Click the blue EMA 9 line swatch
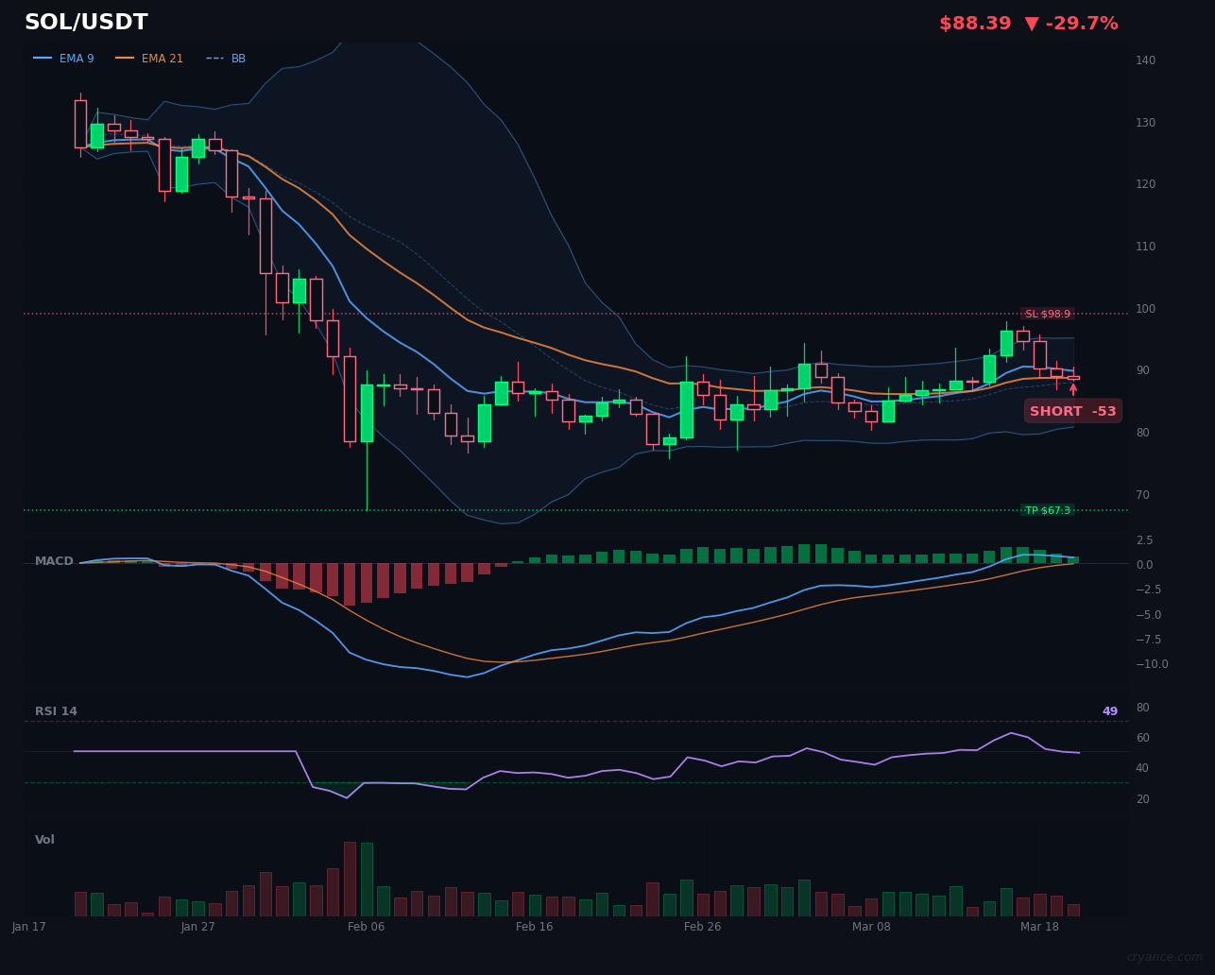This screenshot has width=1215, height=975. pyautogui.click(x=41, y=58)
